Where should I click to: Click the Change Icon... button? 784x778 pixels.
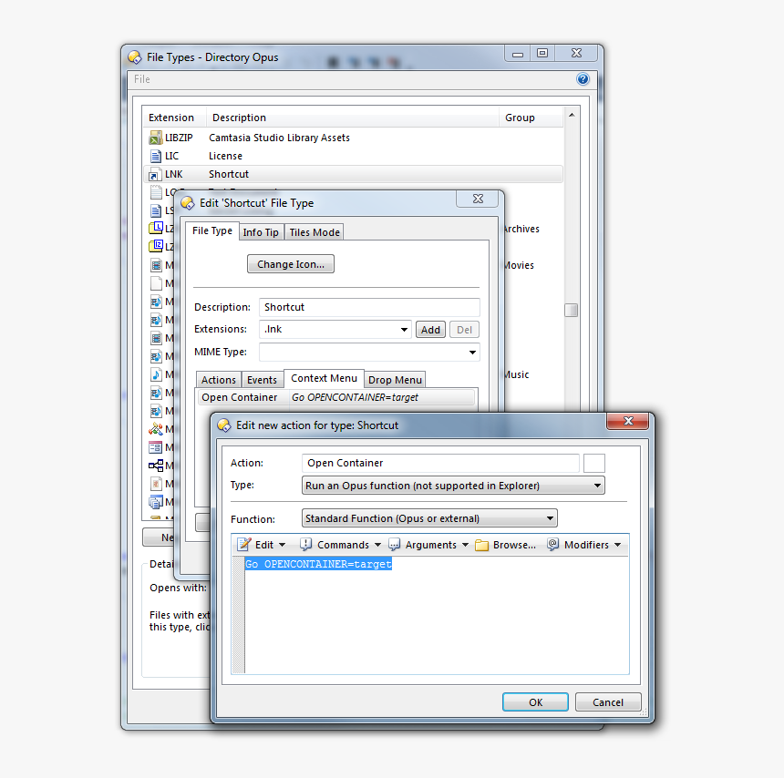point(291,264)
